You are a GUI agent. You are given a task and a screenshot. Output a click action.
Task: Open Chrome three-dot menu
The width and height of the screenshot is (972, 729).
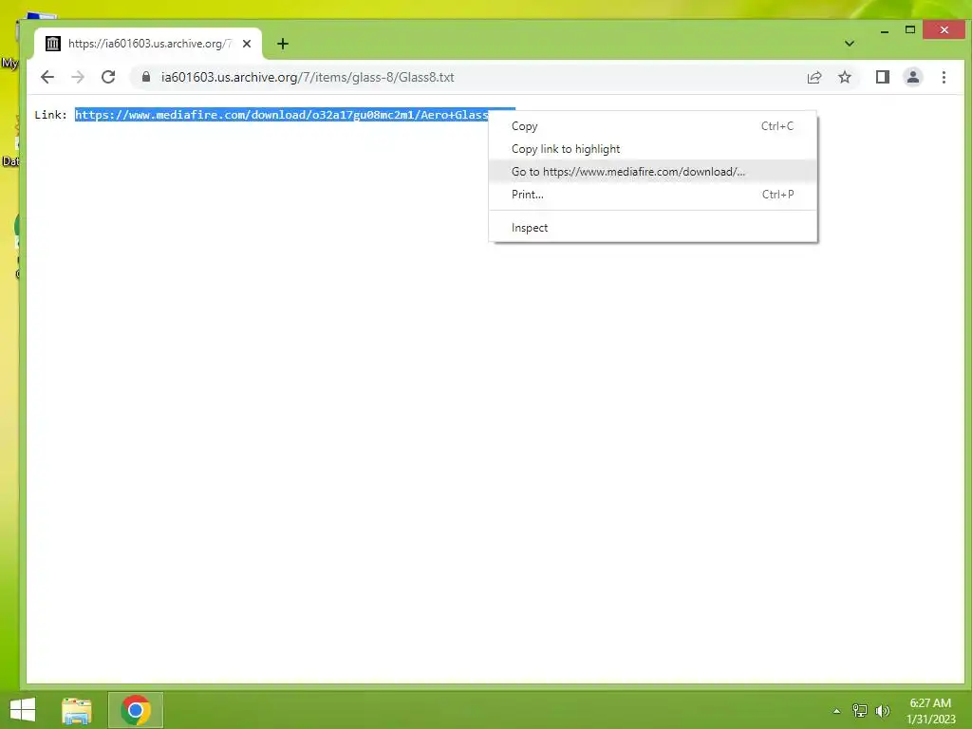(944, 77)
